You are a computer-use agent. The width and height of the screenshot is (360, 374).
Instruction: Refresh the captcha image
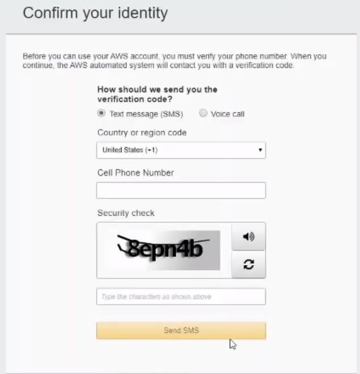(x=248, y=265)
